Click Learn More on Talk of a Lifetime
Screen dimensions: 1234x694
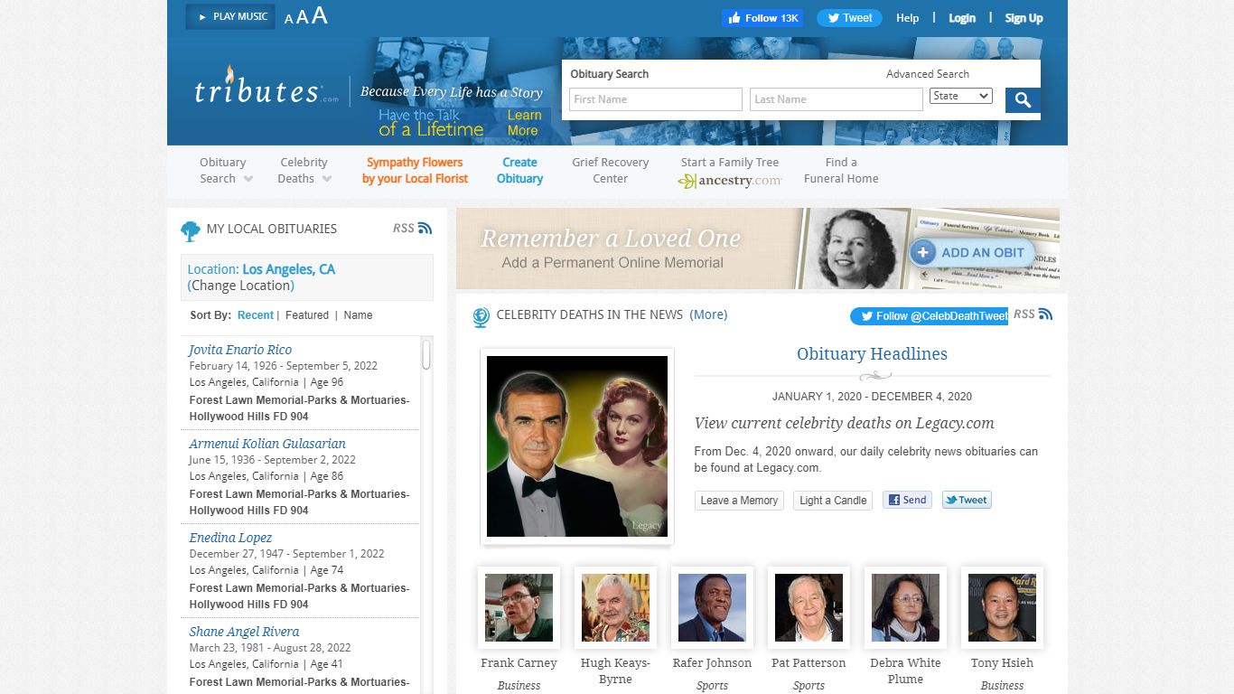tap(523, 123)
